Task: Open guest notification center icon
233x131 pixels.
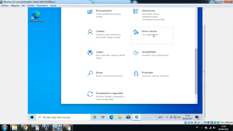Action: pos(197,117)
